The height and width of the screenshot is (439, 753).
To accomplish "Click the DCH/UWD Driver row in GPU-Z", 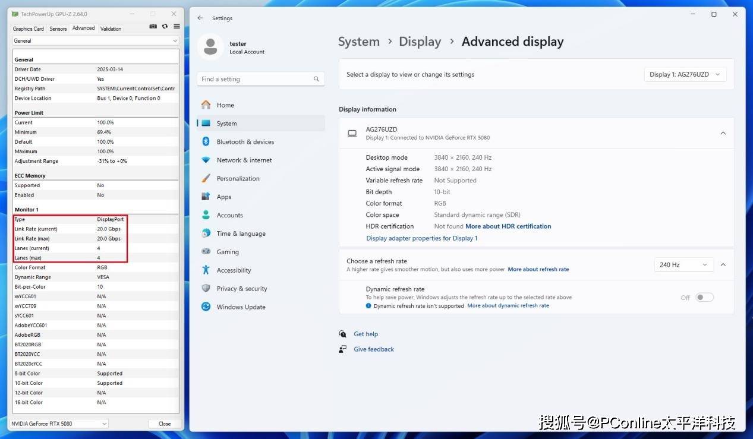I will click(96, 79).
